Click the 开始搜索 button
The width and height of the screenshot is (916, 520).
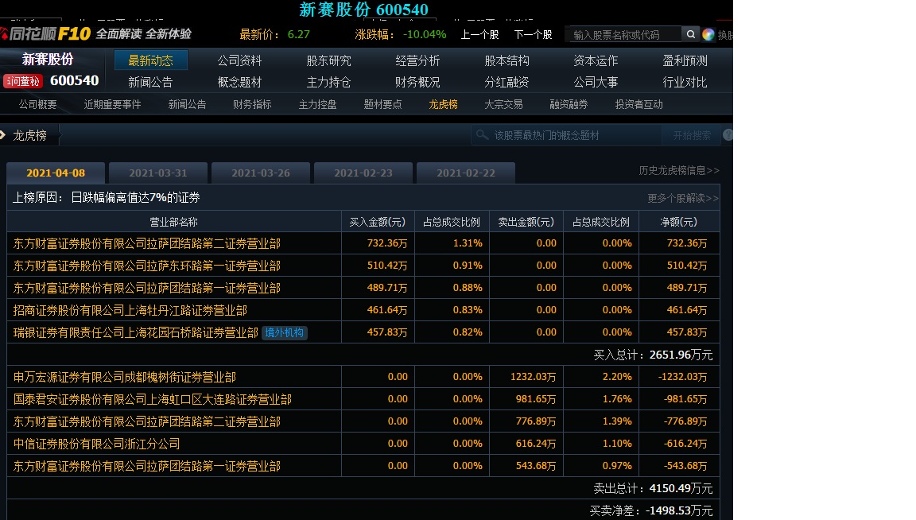pyautogui.click(x=692, y=135)
